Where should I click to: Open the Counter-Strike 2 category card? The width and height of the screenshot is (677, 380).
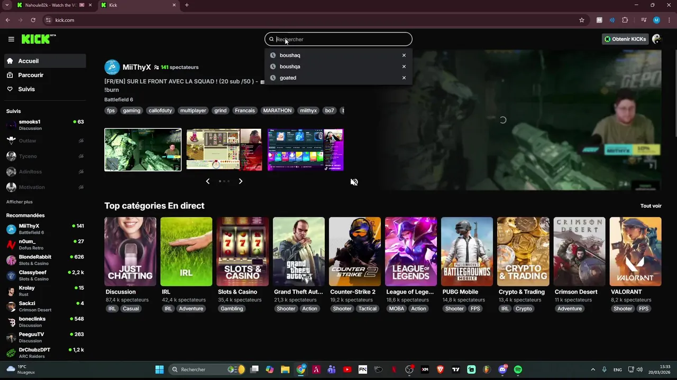click(354, 252)
